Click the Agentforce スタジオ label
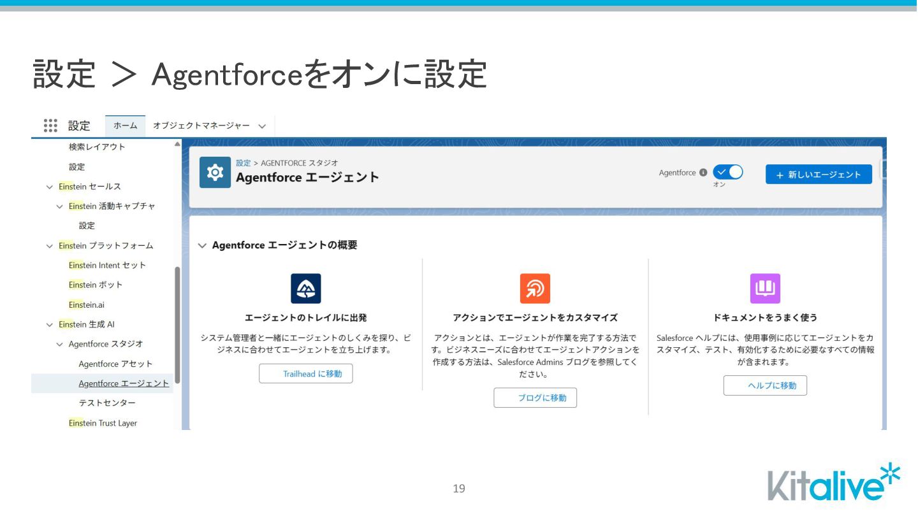The image size is (918, 516). 106,344
